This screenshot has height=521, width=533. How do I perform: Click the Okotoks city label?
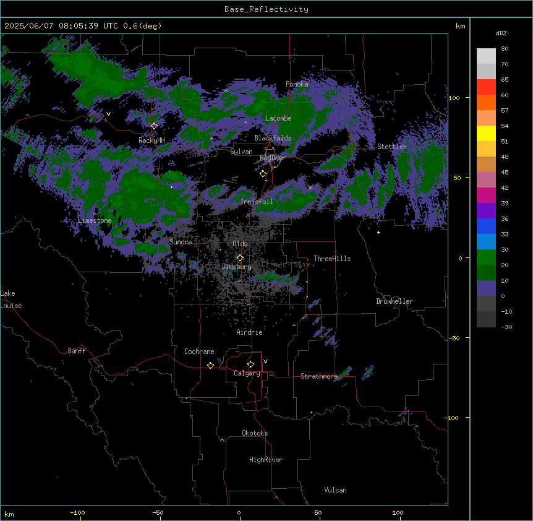tap(255, 433)
